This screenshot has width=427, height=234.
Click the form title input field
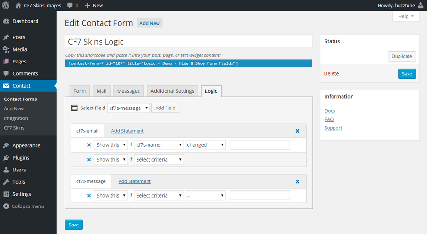click(x=188, y=41)
